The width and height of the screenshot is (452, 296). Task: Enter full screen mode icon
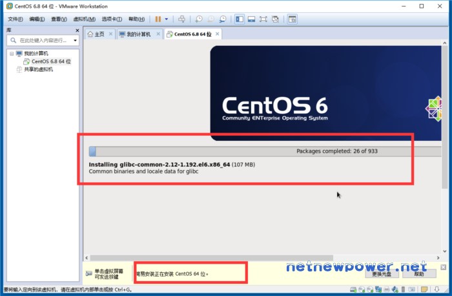pyautogui.click(x=263, y=19)
